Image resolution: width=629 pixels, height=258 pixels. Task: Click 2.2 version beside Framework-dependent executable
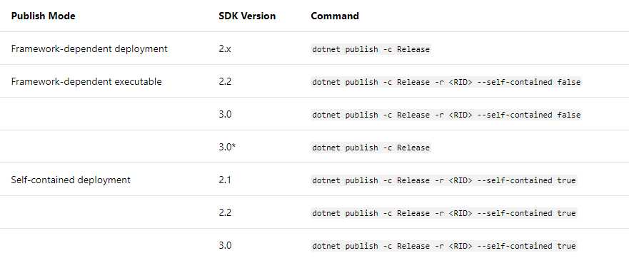coord(225,82)
